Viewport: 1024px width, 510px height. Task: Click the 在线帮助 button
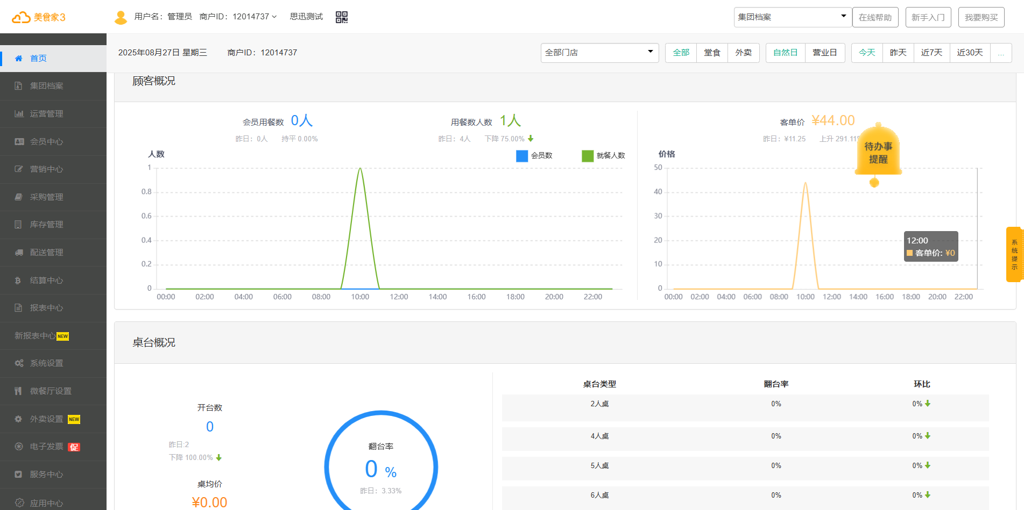(874, 17)
